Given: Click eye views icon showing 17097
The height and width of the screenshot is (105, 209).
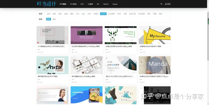Looking at the screenshot, I should pyautogui.click(x=38, y=52).
